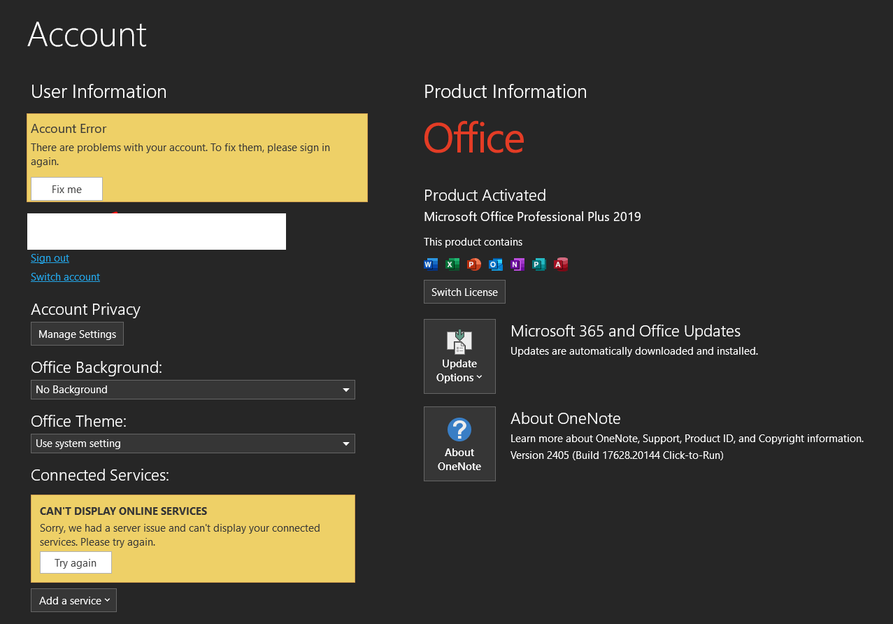Viewport: 893px width, 624px height.
Task: Open the Add a service menu
Action: pos(73,600)
